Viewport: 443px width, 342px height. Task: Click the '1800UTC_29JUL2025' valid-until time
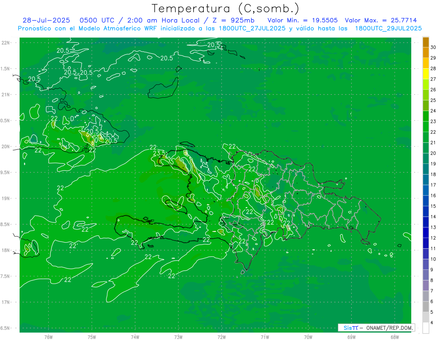click(x=389, y=28)
